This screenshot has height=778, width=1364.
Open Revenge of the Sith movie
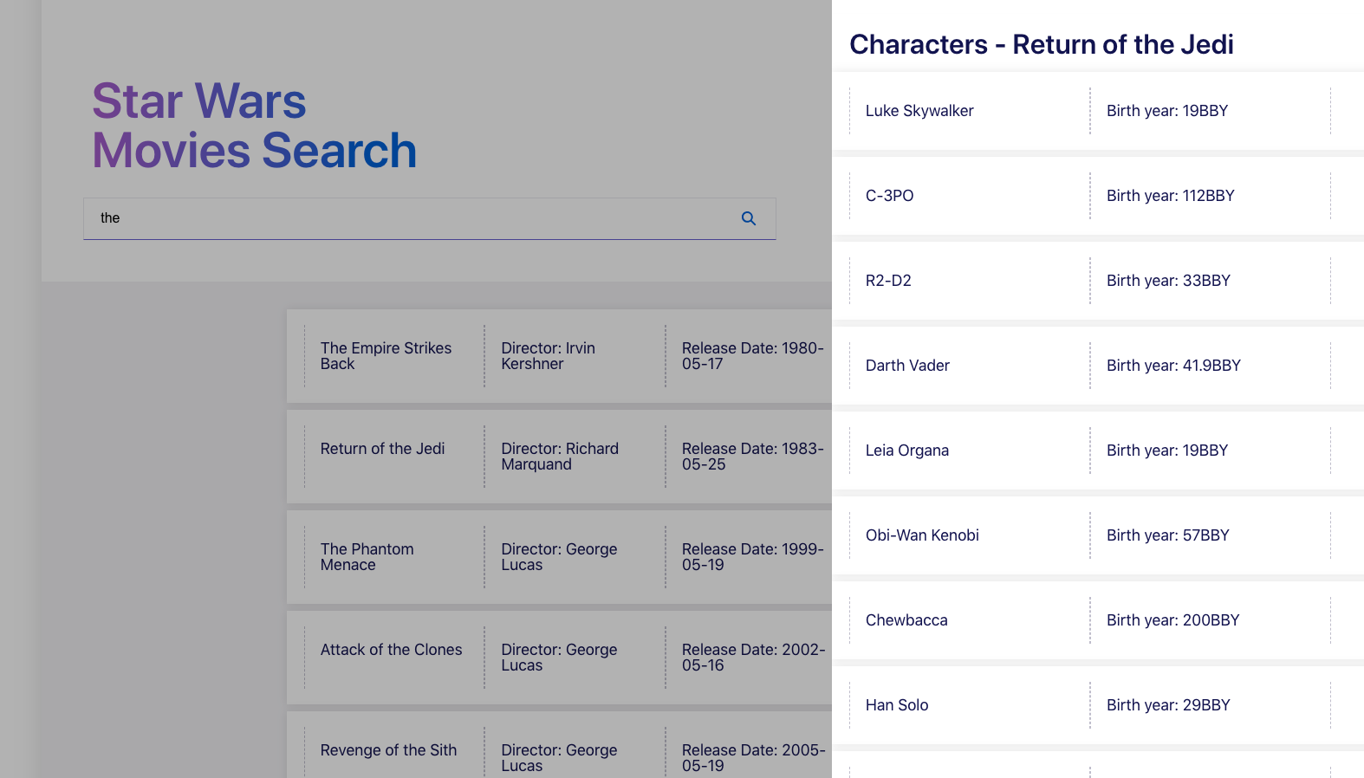[388, 750]
